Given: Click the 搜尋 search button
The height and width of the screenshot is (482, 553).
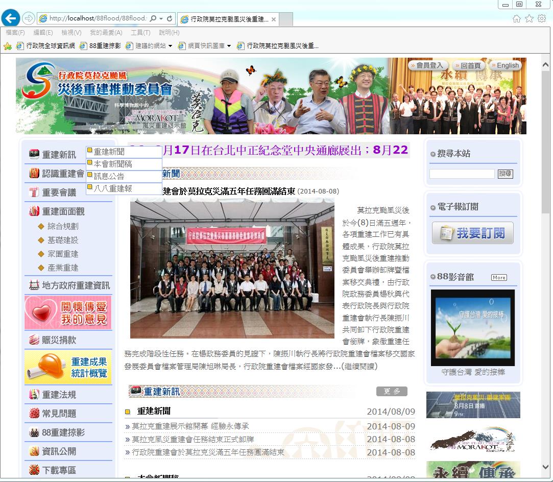Looking at the screenshot, I should (506, 174).
